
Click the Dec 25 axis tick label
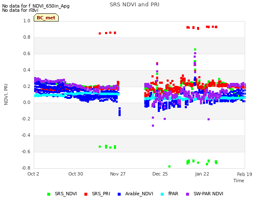tap(160, 174)
